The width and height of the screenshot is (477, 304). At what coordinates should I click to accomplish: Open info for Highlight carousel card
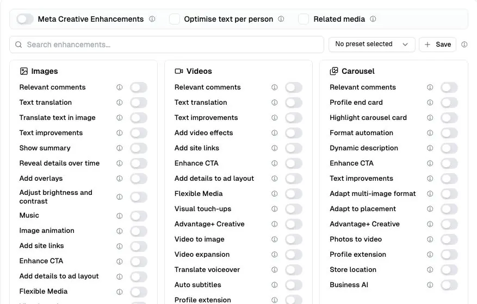pos(430,118)
